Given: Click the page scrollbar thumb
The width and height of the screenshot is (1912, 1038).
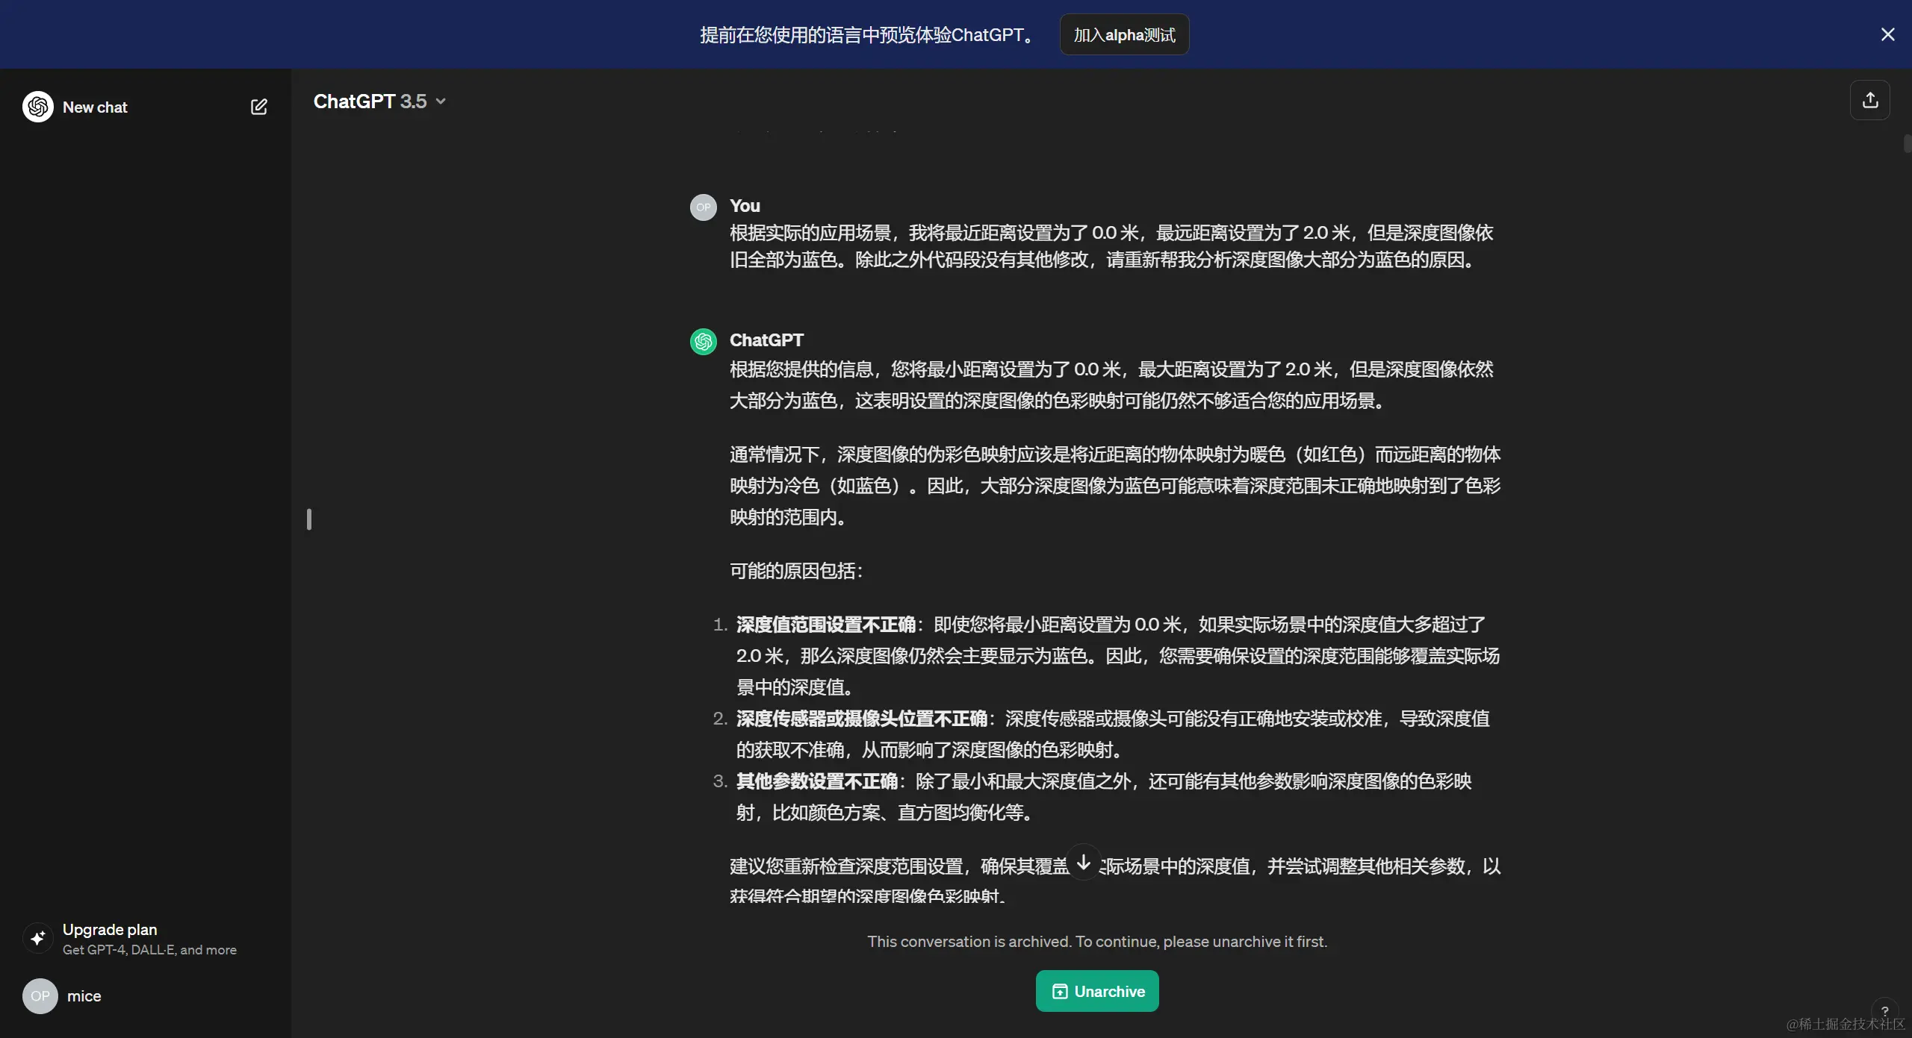Looking at the screenshot, I should pyautogui.click(x=1907, y=143).
